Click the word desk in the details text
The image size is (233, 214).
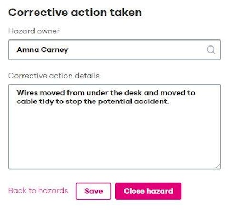(x=133, y=93)
